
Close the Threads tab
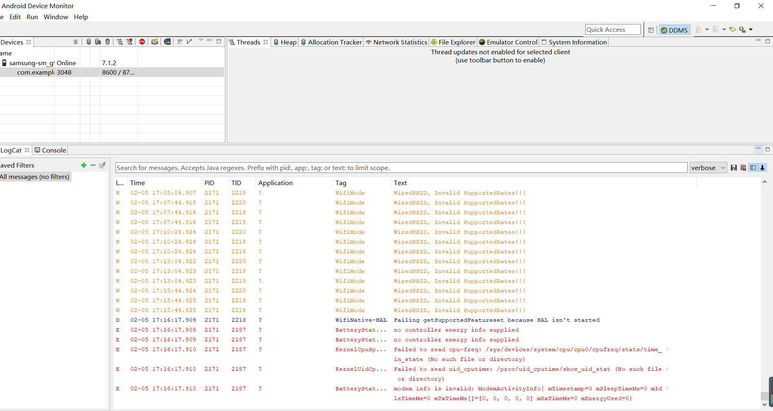click(266, 42)
